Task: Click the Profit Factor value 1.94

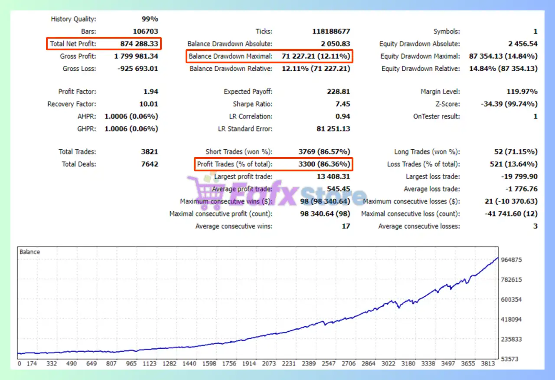Action: pos(150,92)
